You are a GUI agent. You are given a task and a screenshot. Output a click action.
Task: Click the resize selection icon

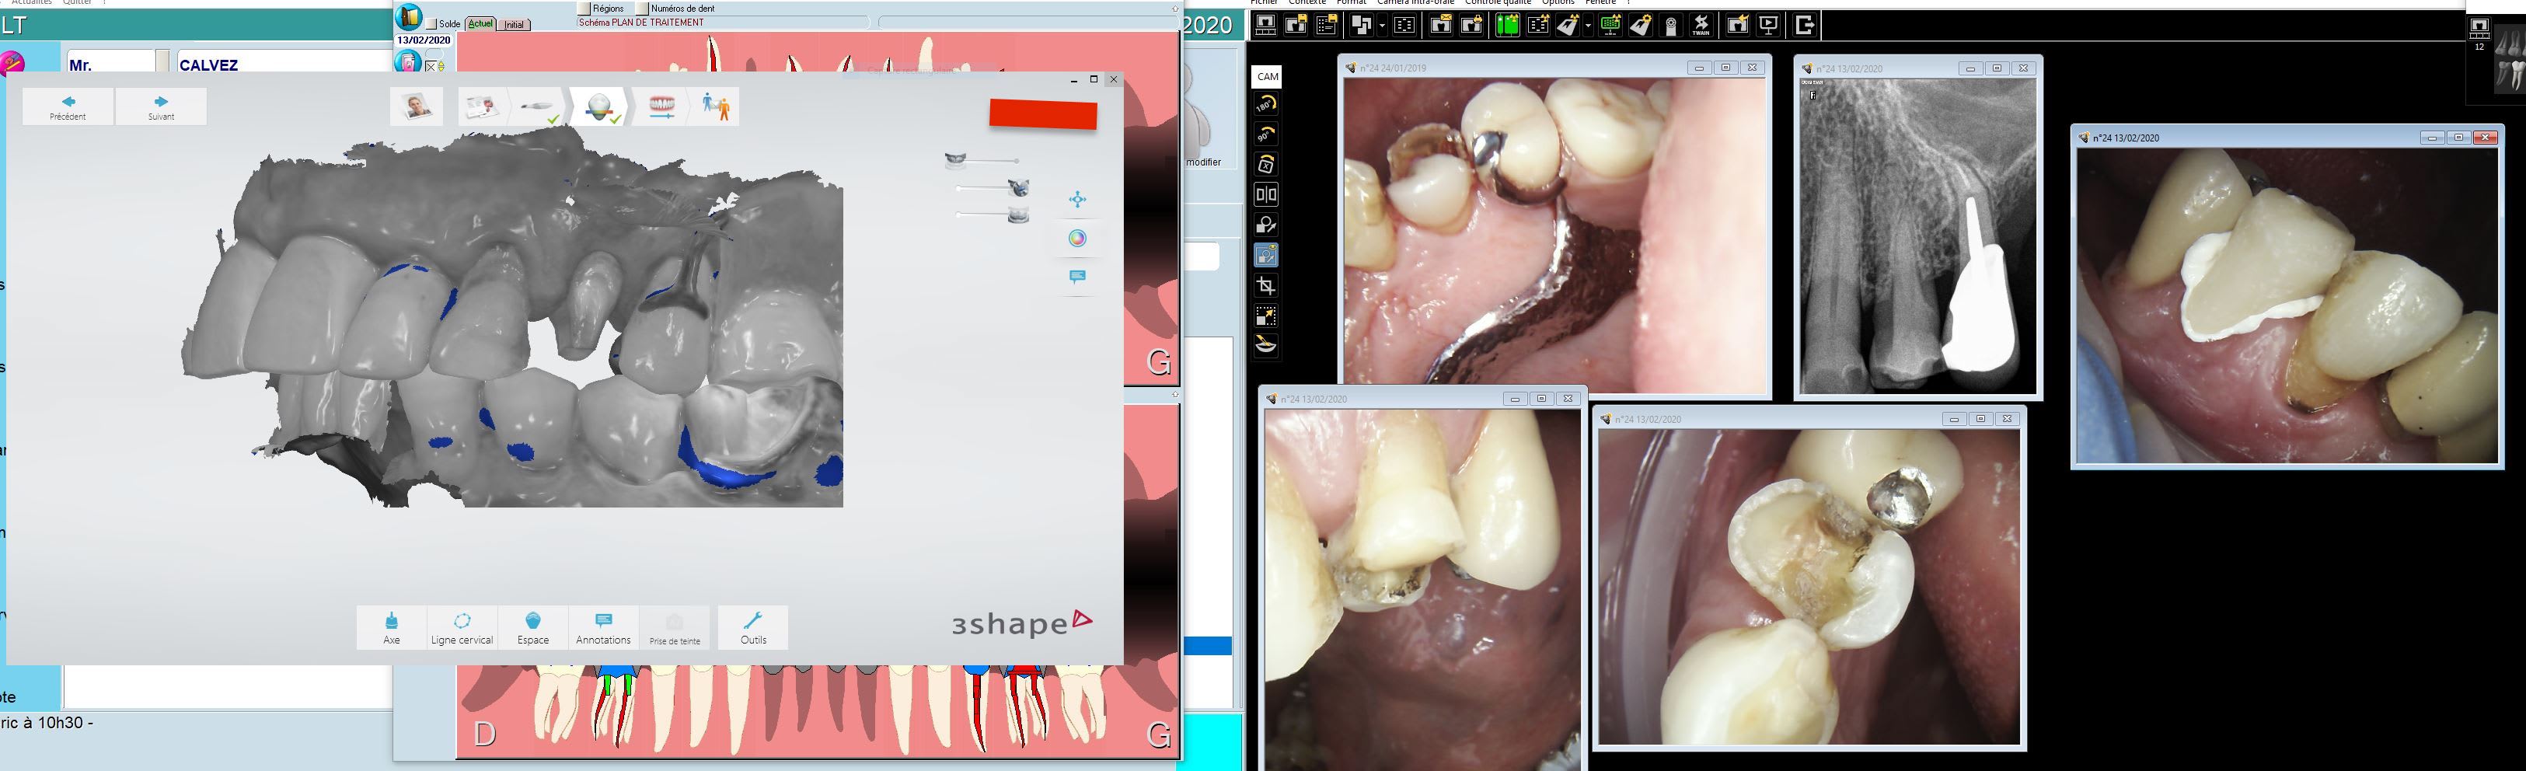1266,317
